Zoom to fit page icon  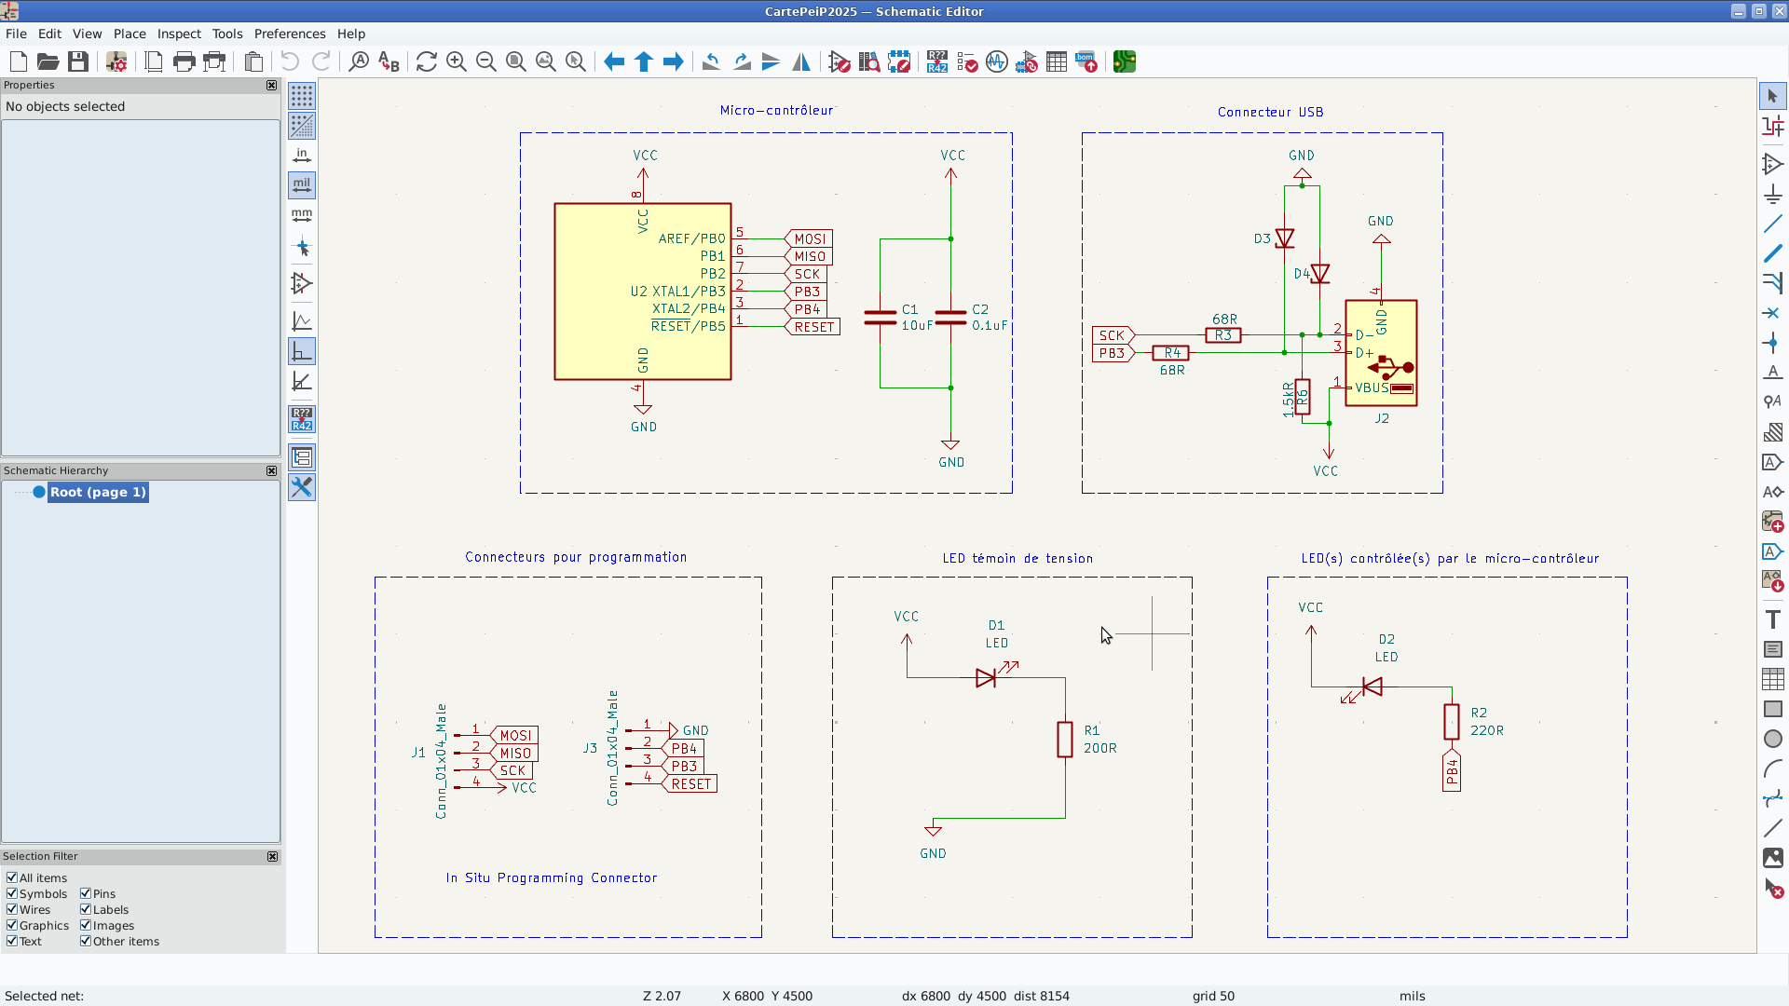click(516, 62)
